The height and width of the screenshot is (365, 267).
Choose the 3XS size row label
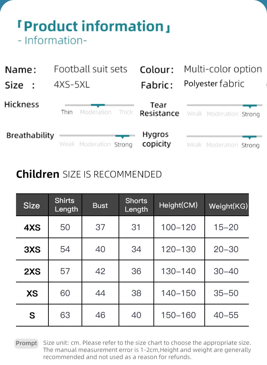[32, 250]
